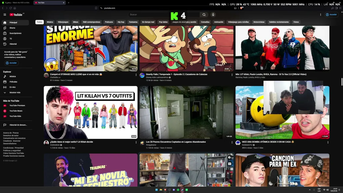Open volume control in the system tray
Screen dimensions: 343x193
tap(327, 190)
